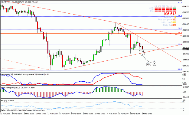The width and height of the screenshot is (189, 115).
Task: Click price axis value 198.000
Action: click(186, 42)
